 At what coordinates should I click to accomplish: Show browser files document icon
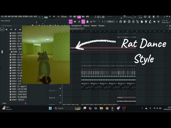tap(6, 30)
